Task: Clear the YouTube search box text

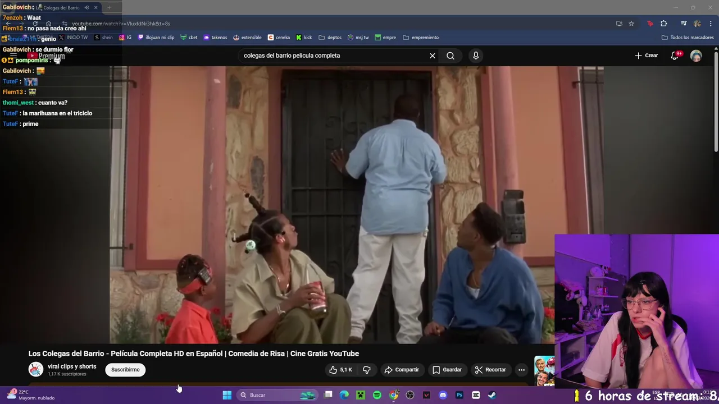Action: tap(432, 56)
